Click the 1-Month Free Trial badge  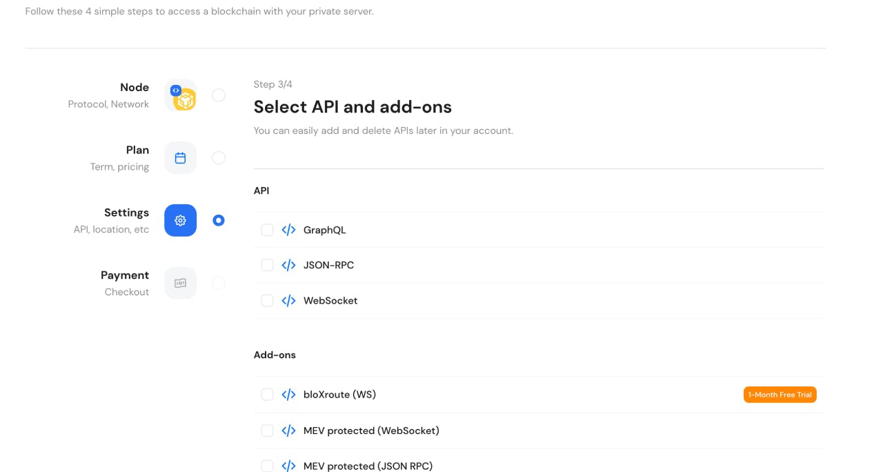[x=780, y=395]
